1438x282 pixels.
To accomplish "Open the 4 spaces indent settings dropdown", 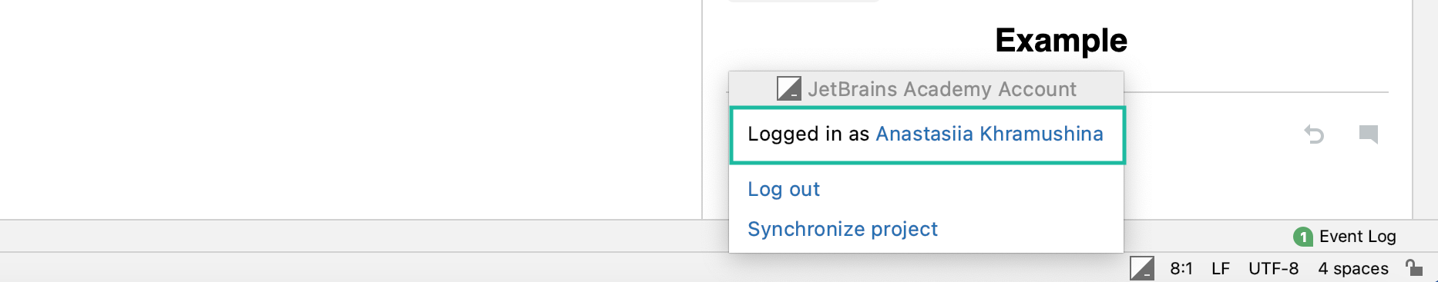I will (x=1353, y=268).
